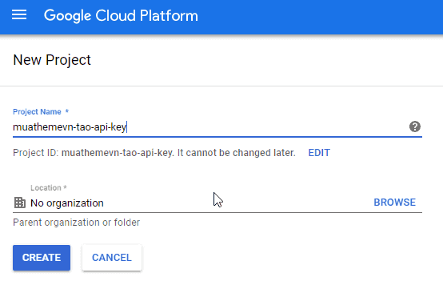Click the 'Location *' label

[49, 188]
